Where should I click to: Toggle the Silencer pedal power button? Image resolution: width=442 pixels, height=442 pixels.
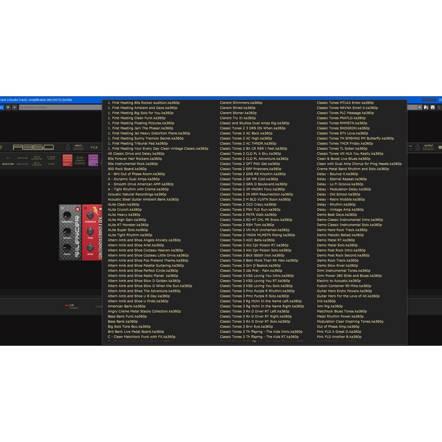click(78, 209)
